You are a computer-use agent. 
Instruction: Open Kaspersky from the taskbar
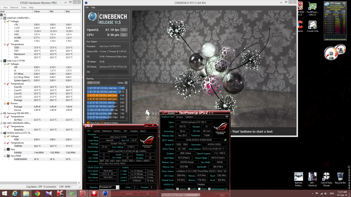(x=60, y=193)
